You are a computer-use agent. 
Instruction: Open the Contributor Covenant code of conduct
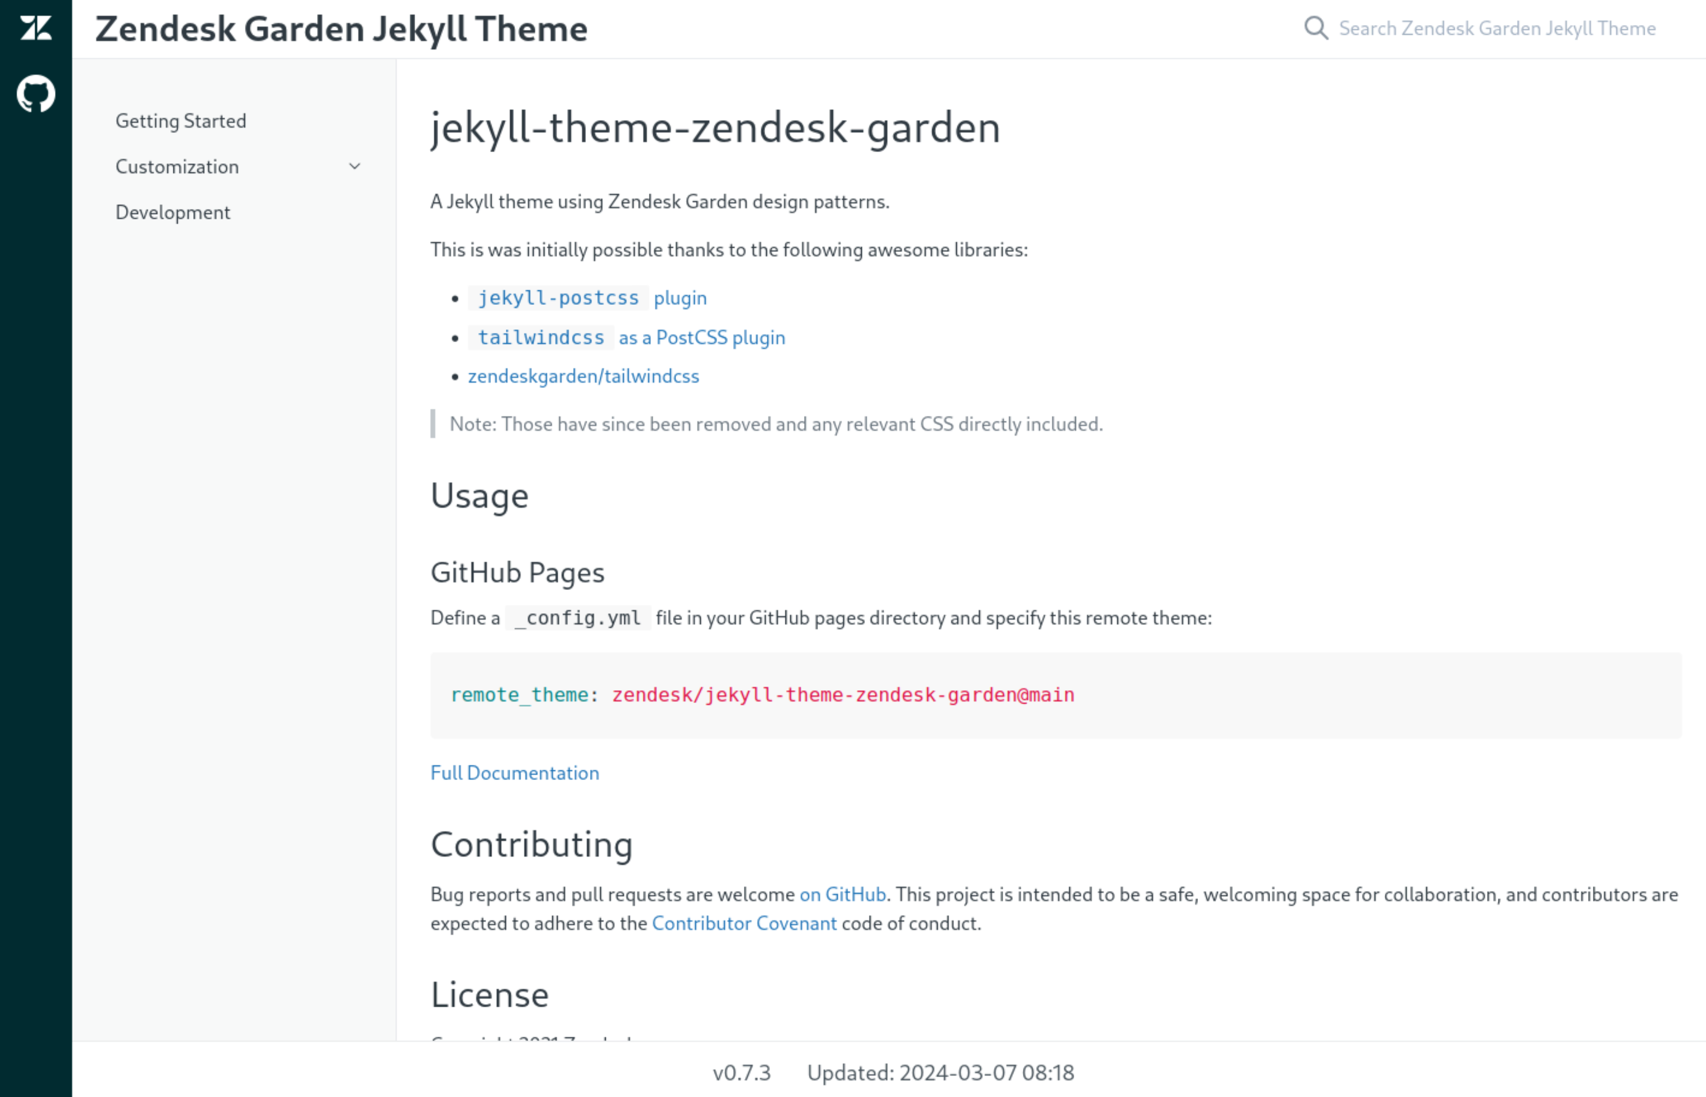(745, 923)
